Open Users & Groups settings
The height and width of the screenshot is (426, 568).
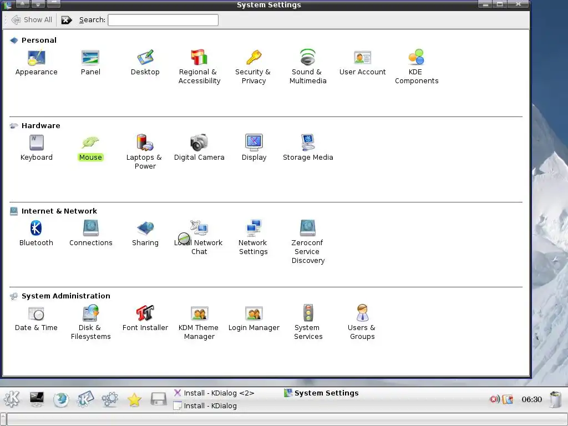tap(362, 323)
